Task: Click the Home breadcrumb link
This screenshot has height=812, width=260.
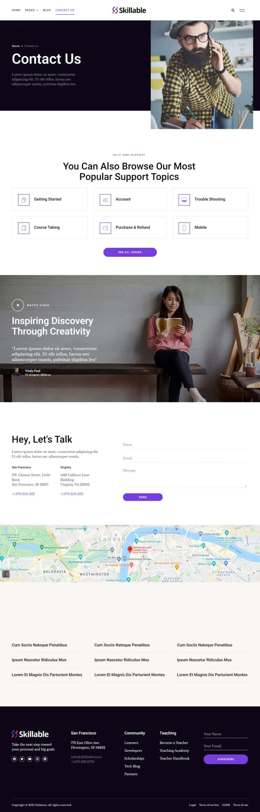Action: (16, 46)
